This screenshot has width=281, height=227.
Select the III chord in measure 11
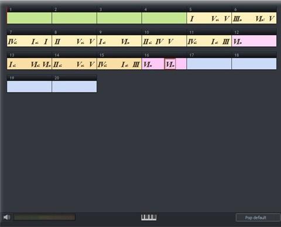(x=226, y=42)
